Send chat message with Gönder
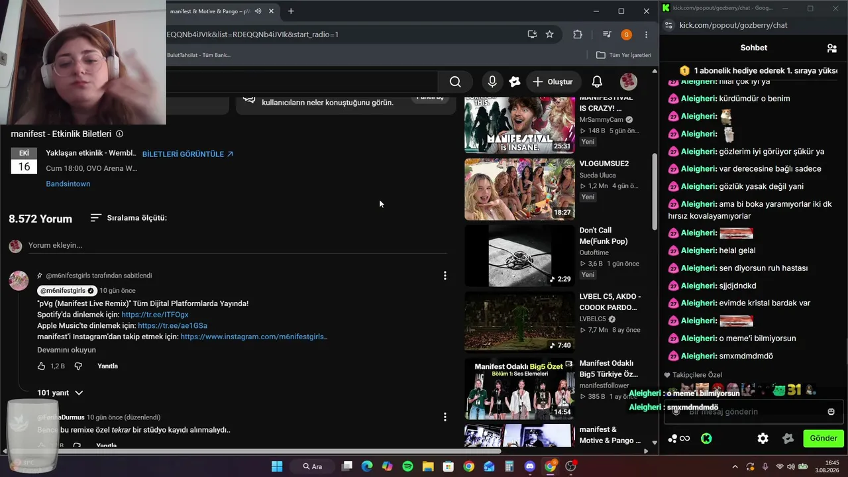 [x=823, y=438]
